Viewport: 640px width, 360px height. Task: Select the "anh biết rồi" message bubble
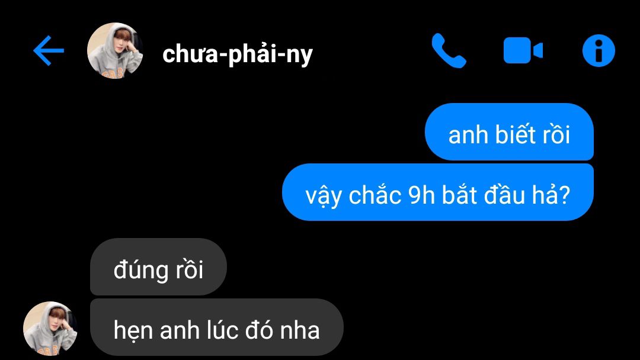click(x=509, y=131)
